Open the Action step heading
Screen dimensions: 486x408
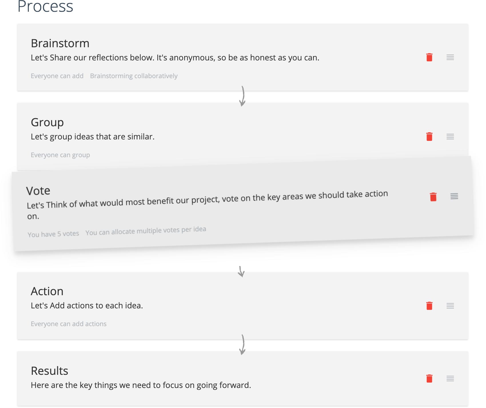(x=47, y=291)
